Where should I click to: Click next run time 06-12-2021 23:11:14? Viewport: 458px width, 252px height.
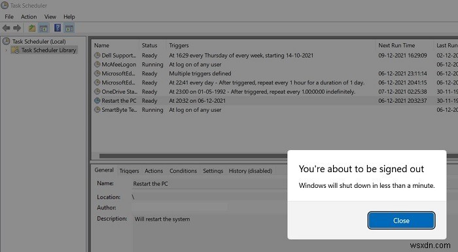pyautogui.click(x=402, y=73)
